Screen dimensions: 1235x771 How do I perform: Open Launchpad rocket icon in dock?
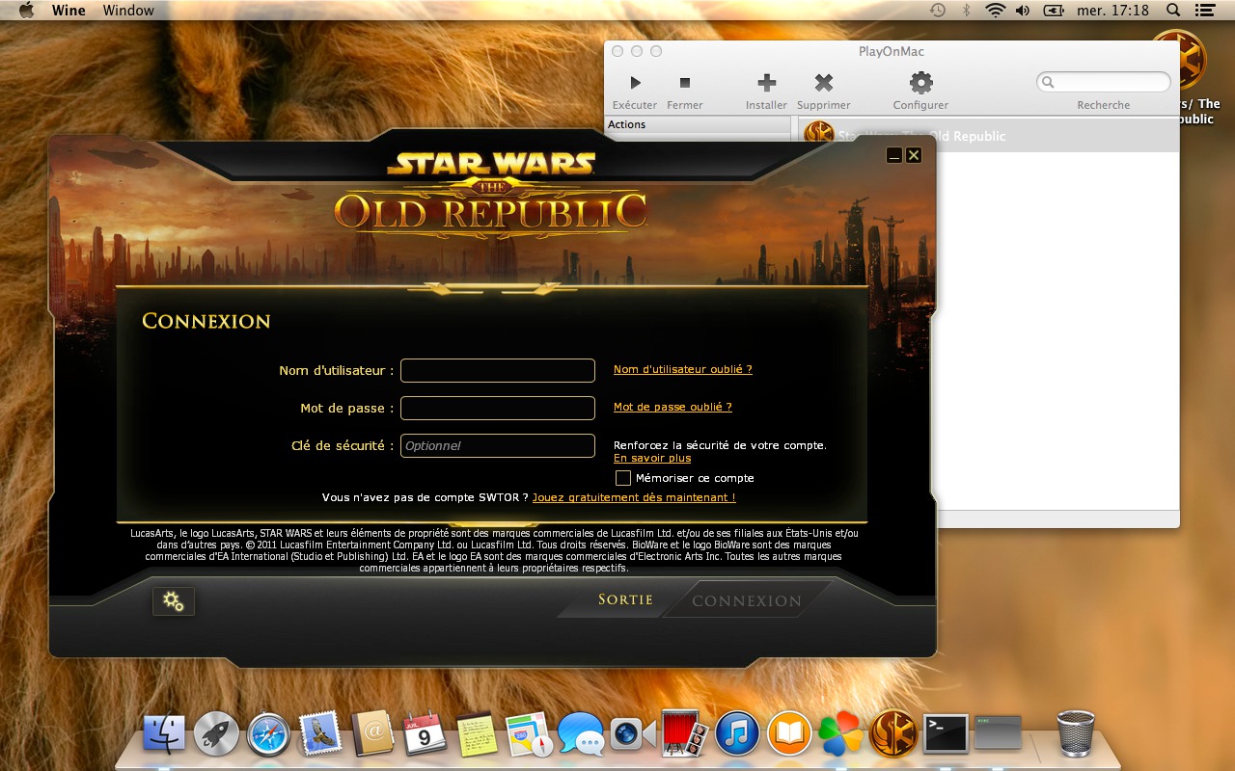tap(216, 734)
